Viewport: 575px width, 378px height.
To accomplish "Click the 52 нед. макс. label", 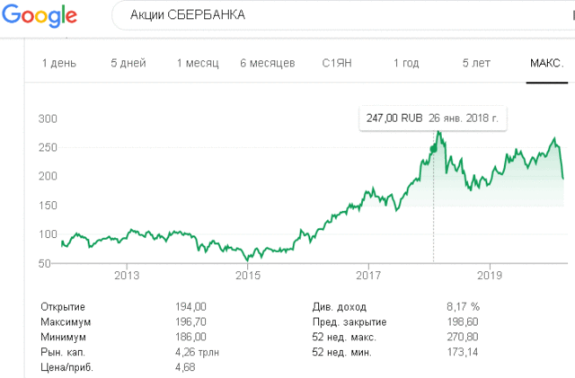I will [x=345, y=337].
